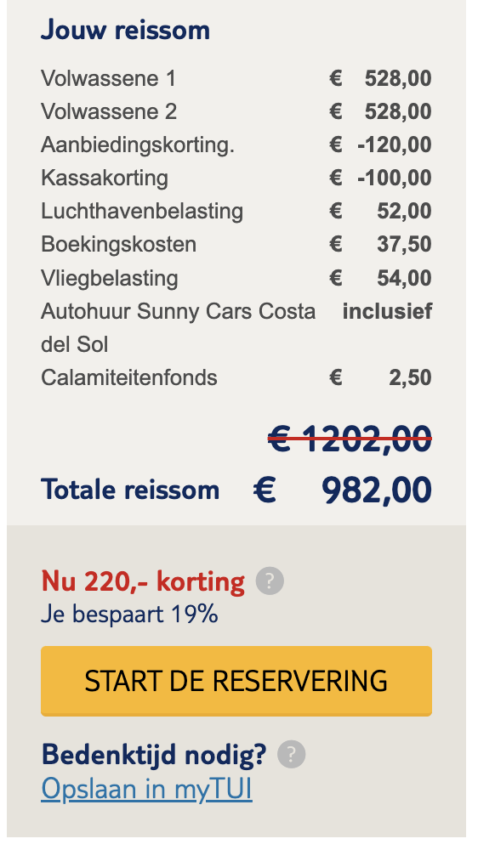Click the Bedenktijd nodig heading
Viewport: 478px width, 850px height.
(x=154, y=754)
